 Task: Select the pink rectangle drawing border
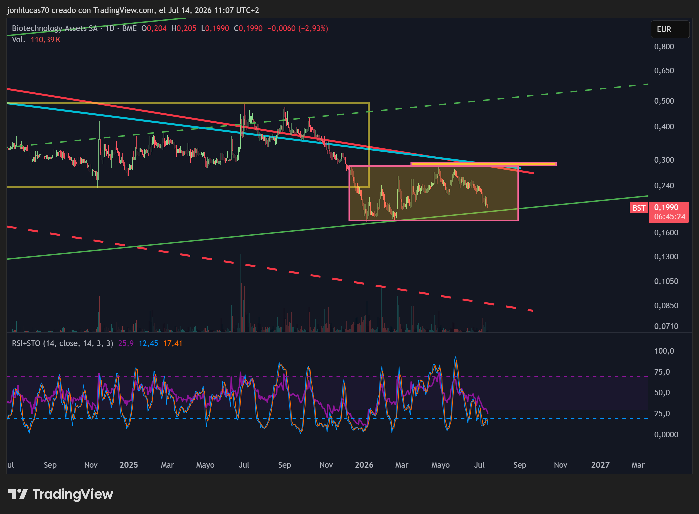pyautogui.click(x=433, y=220)
